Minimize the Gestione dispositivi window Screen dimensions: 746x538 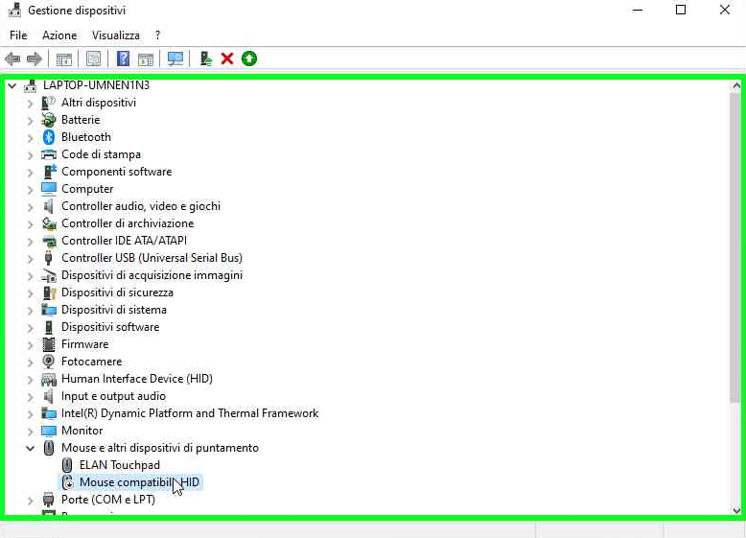click(x=638, y=10)
